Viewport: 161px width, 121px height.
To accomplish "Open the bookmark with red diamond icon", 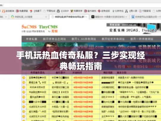I will pos(104,11).
